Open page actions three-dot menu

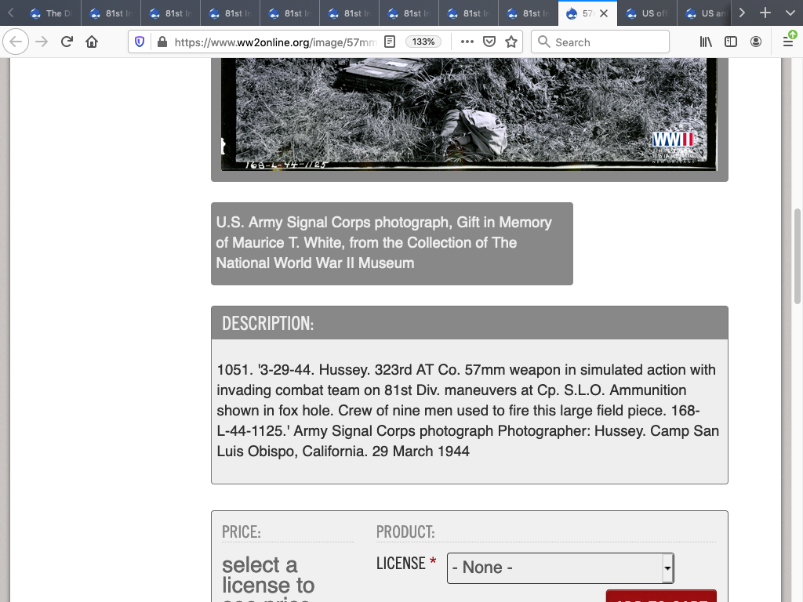point(467,42)
